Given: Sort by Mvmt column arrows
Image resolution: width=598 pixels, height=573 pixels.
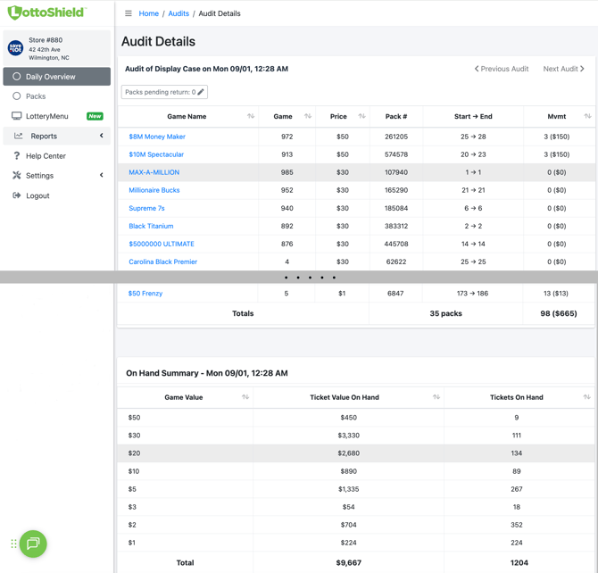Looking at the screenshot, I should [x=587, y=116].
